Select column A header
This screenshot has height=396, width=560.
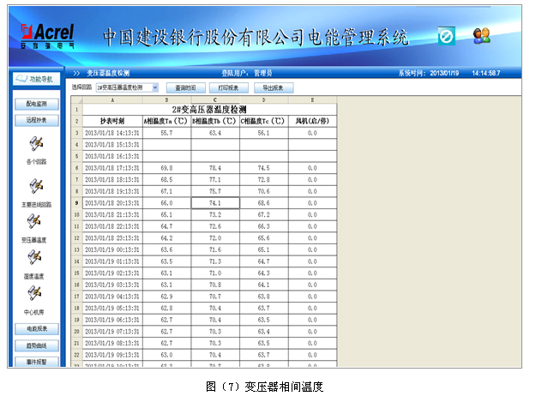(112, 100)
